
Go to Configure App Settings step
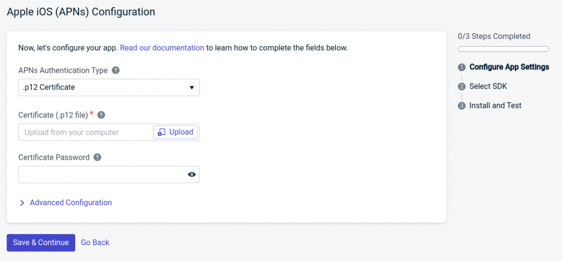[x=509, y=67]
